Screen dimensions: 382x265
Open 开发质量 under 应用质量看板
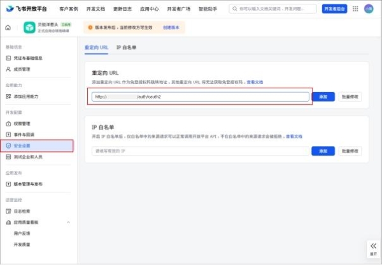(22, 245)
